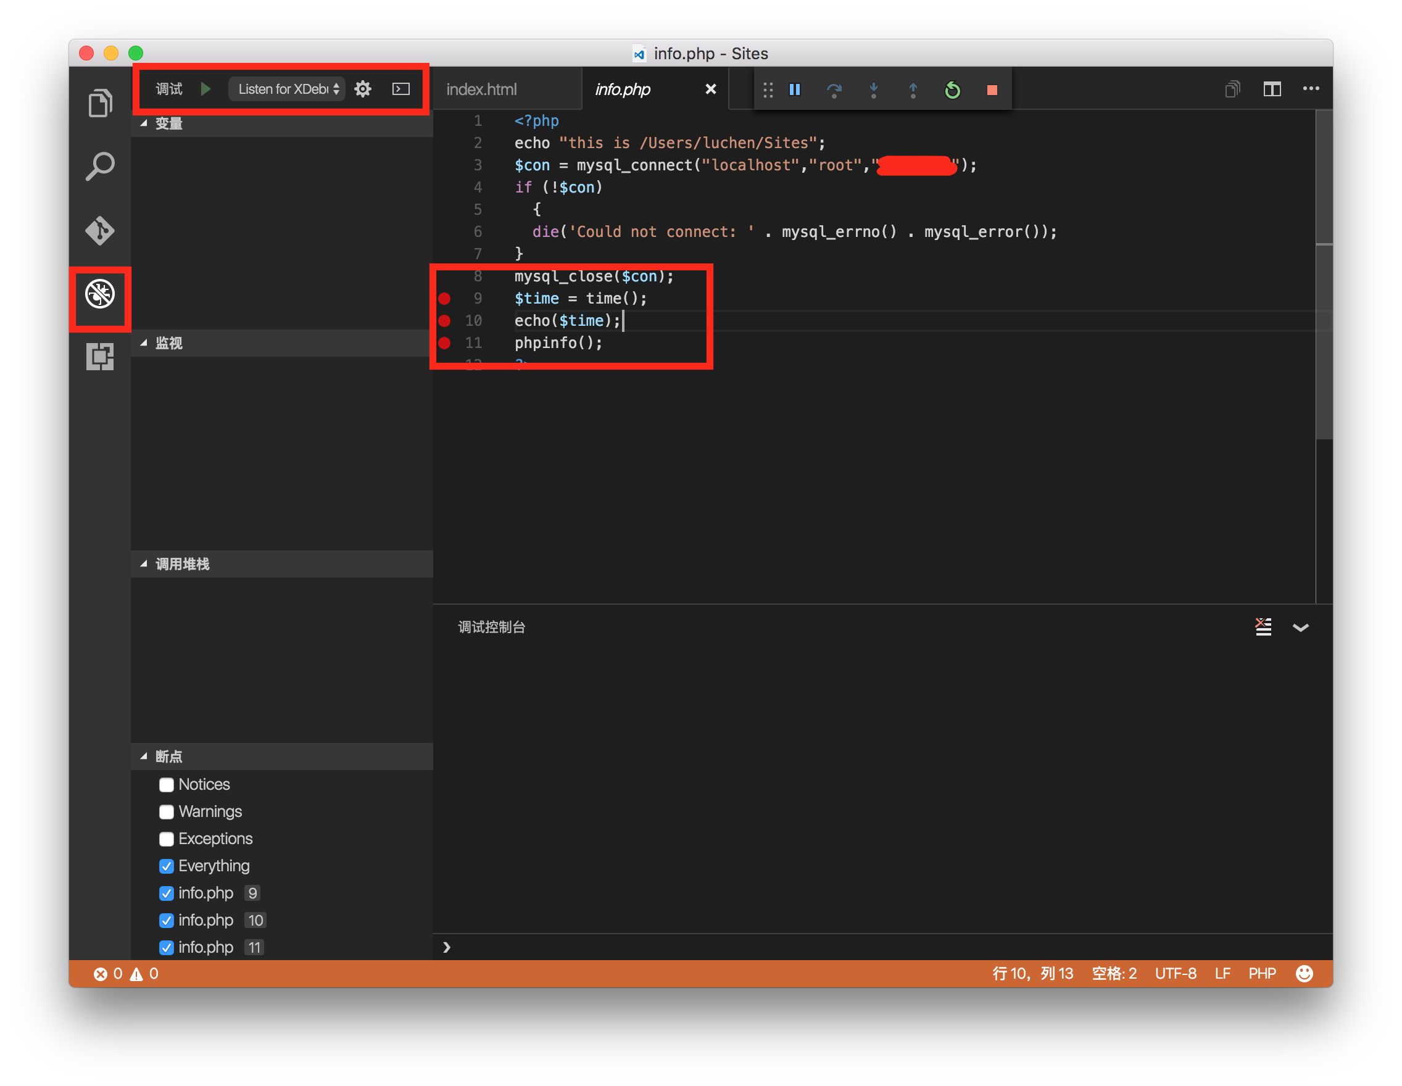Step out in debug toolbar

click(x=913, y=90)
